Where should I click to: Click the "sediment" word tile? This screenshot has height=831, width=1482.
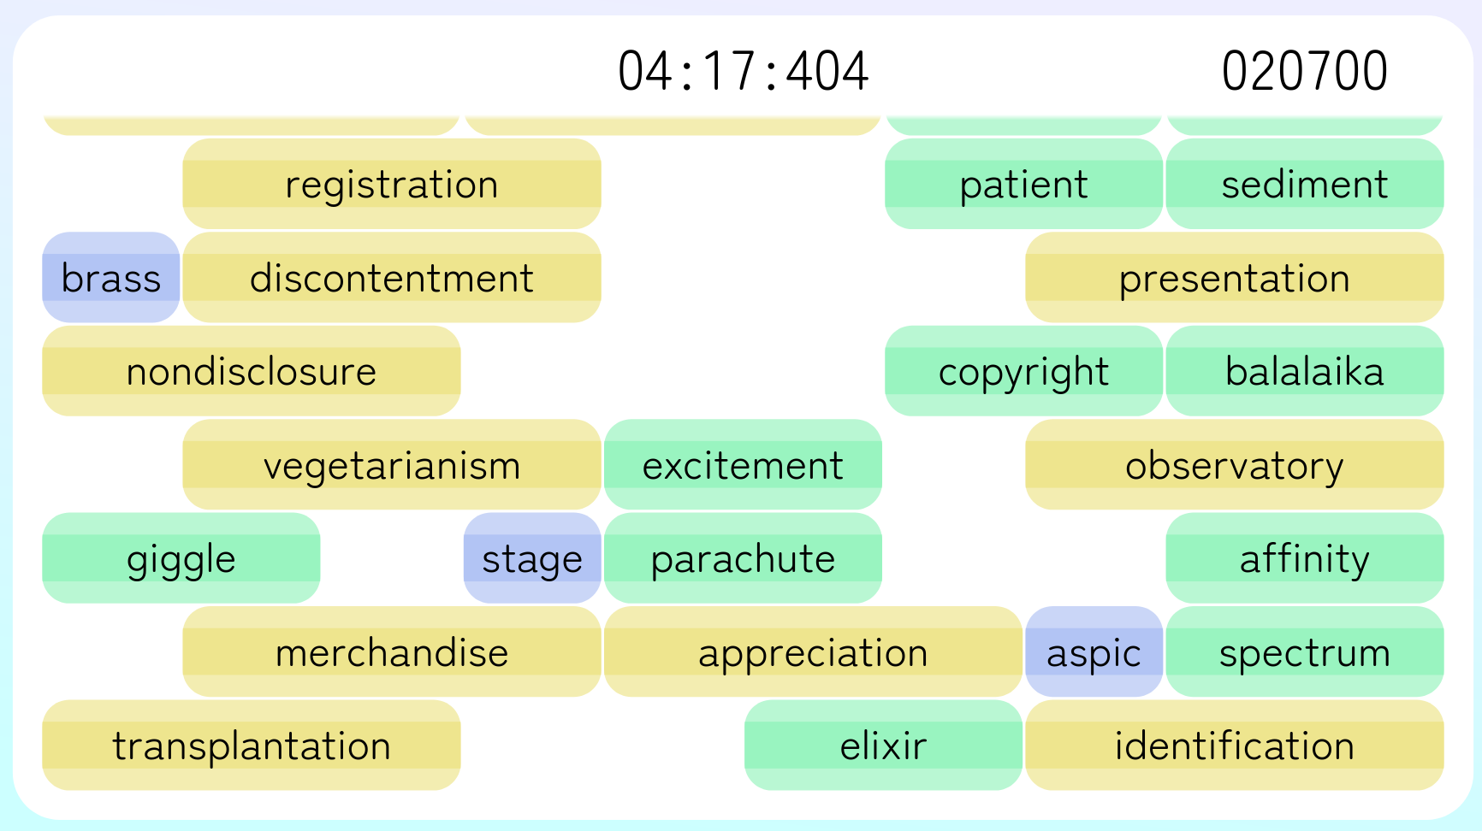[1304, 184]
